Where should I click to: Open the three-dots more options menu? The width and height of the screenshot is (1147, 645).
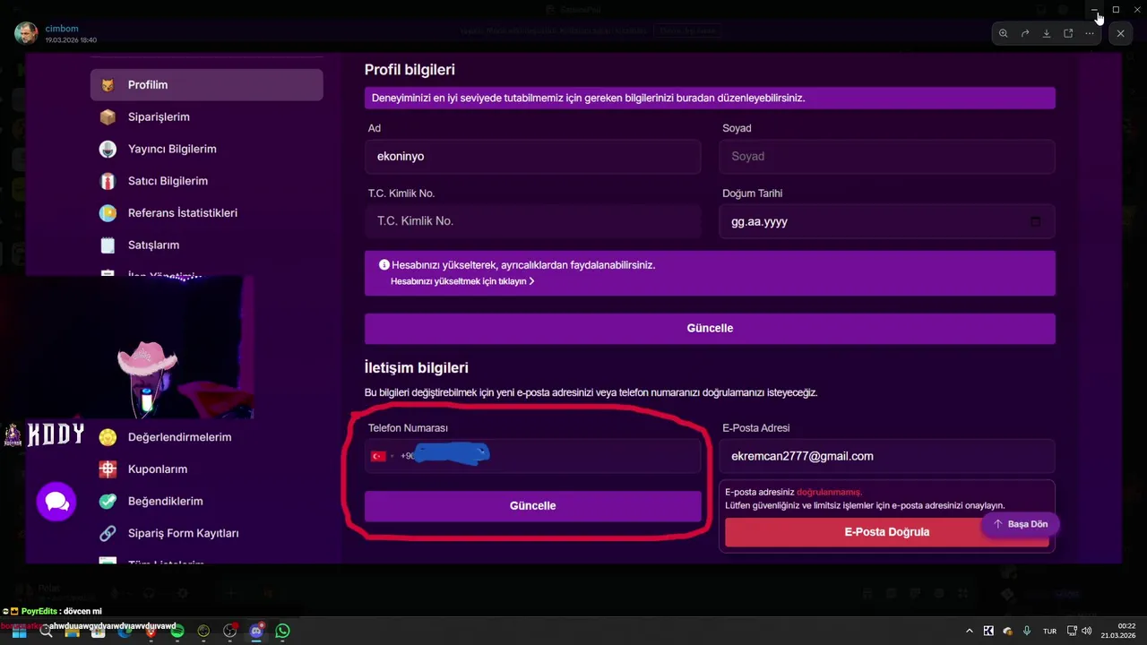(x=1090, y=33)
